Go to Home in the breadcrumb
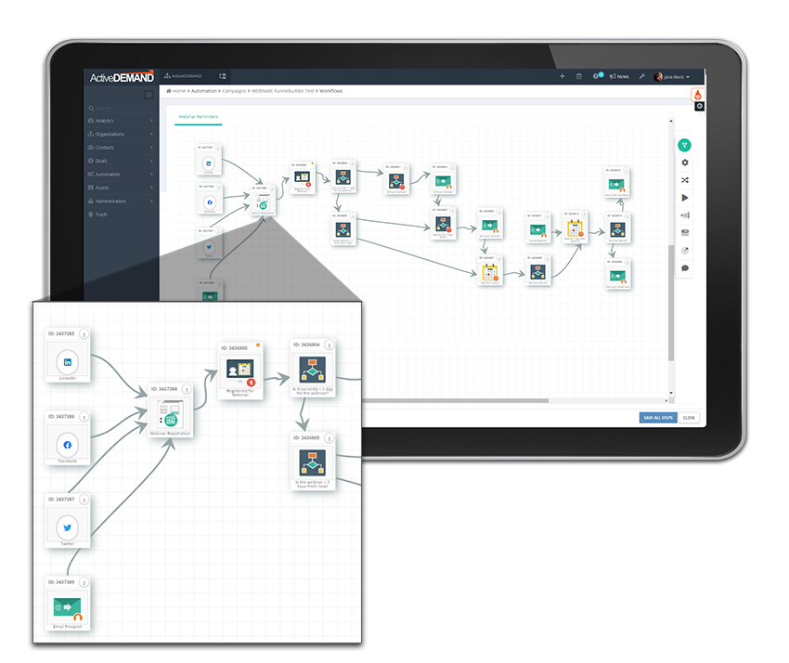 176,91
